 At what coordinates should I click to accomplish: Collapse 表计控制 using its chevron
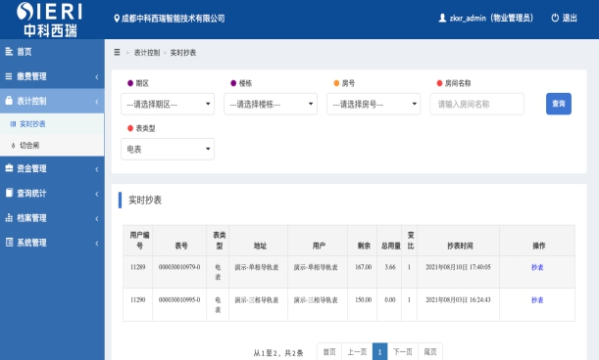[97, 102]
